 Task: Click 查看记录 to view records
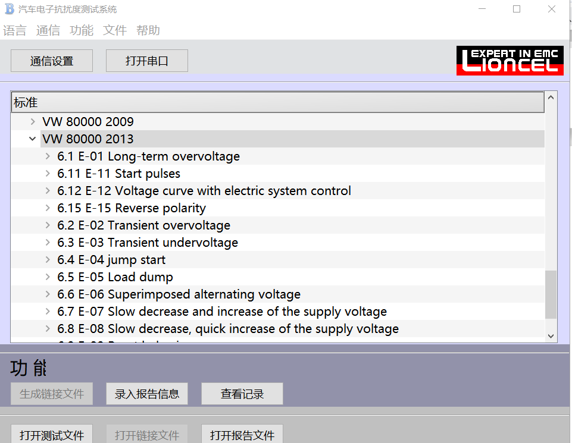pos(242,394)
